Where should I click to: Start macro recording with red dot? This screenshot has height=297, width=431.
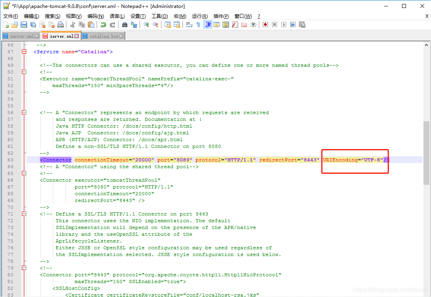265,25
